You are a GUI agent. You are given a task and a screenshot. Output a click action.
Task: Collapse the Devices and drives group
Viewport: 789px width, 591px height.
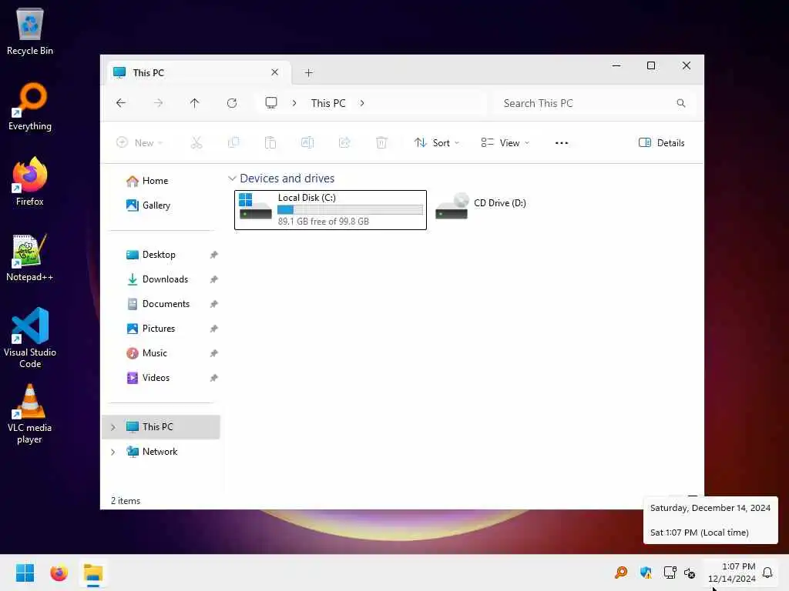pyautogui.click(x=232, y=179)
